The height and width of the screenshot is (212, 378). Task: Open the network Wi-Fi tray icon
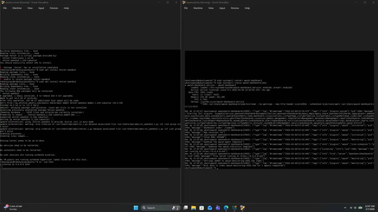click(351, 208)
